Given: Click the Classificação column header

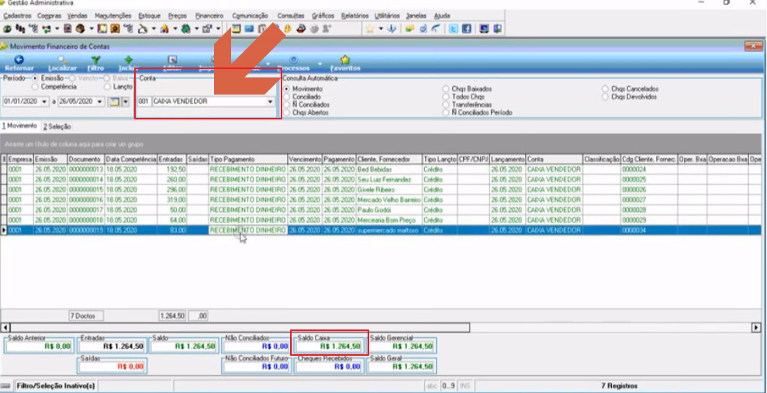Looking at the screenshot, I should click(601, 160).
